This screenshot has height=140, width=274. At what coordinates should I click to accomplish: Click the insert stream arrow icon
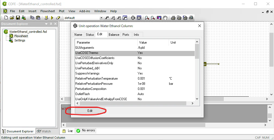tap(107, 18)
